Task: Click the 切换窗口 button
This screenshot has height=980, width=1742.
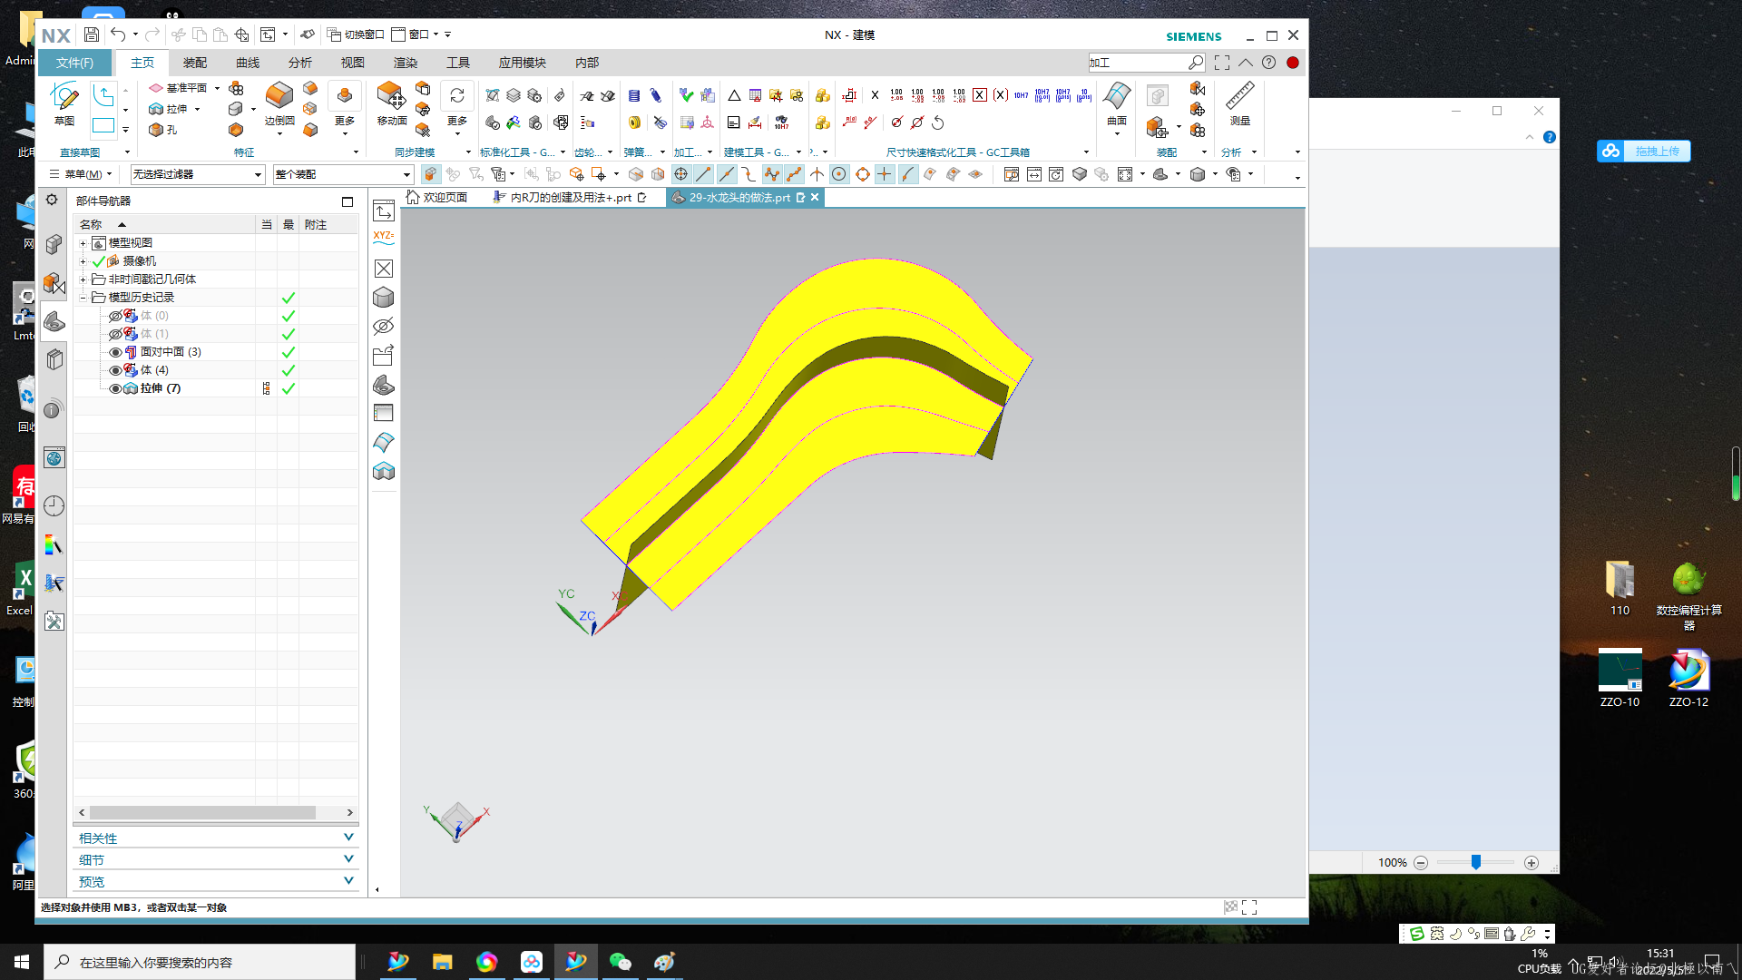Action: pyautogui.click(x=357, y=34)
